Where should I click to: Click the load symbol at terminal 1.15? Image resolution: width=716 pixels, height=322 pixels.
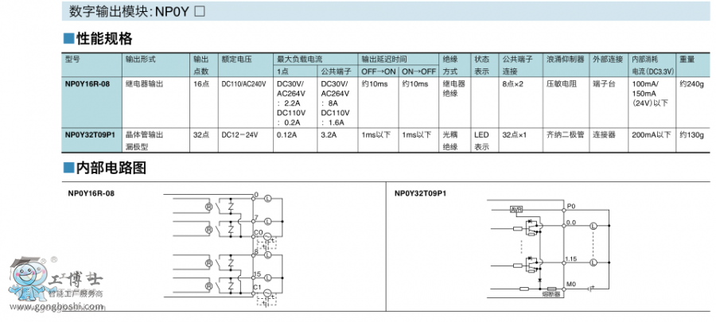593,263
